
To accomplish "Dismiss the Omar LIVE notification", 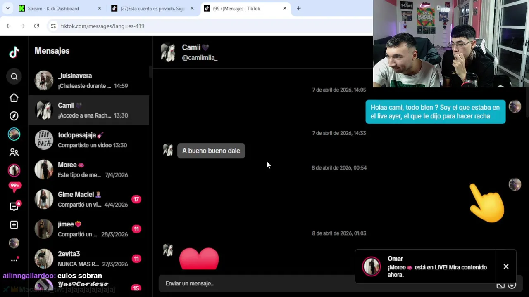I will point(506,266).
